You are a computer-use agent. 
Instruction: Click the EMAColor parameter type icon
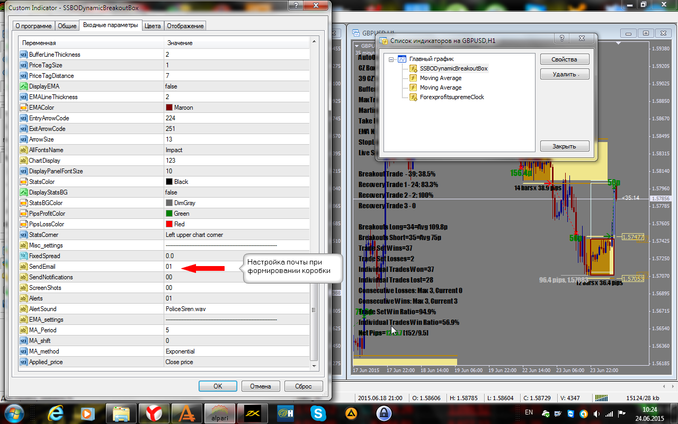(x=23, y=108)
